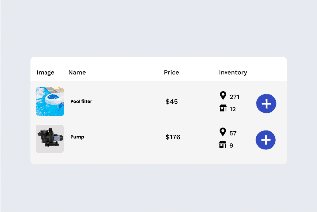Screen dimensions: 317x212
Task: Select the Inventory column header
Action: (233, 72)
